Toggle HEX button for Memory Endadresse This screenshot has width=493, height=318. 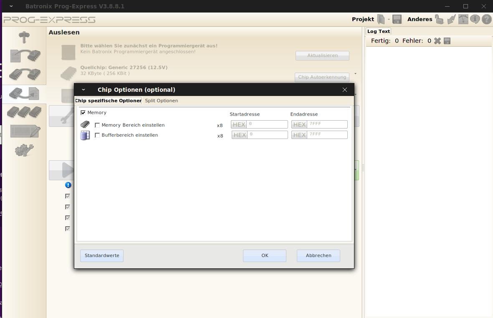[299, 125]
